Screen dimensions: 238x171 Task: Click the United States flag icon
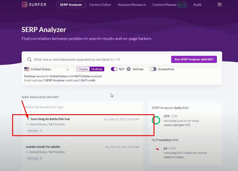point(27,69)
